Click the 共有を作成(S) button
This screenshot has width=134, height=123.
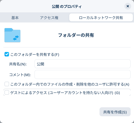[115, 112]
